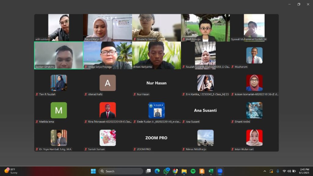Open WhatsApp from the taskbar
This screenshot has height=176, width=313.
pyautogui.click(x=166, y=171)
